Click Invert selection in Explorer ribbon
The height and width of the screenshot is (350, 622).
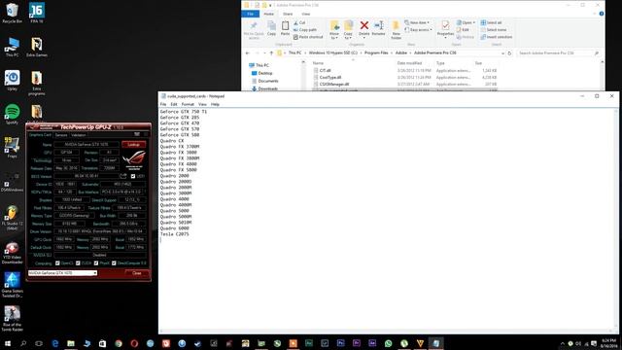497,37
